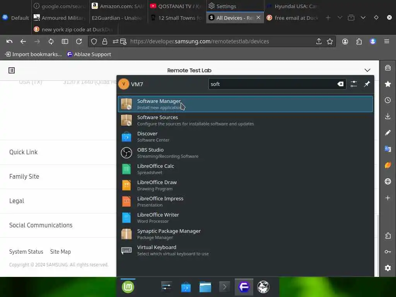Viewport: 396px width, 297px height.
Task: Open Ablaze Support bookmark
Action: coord(89,54)
